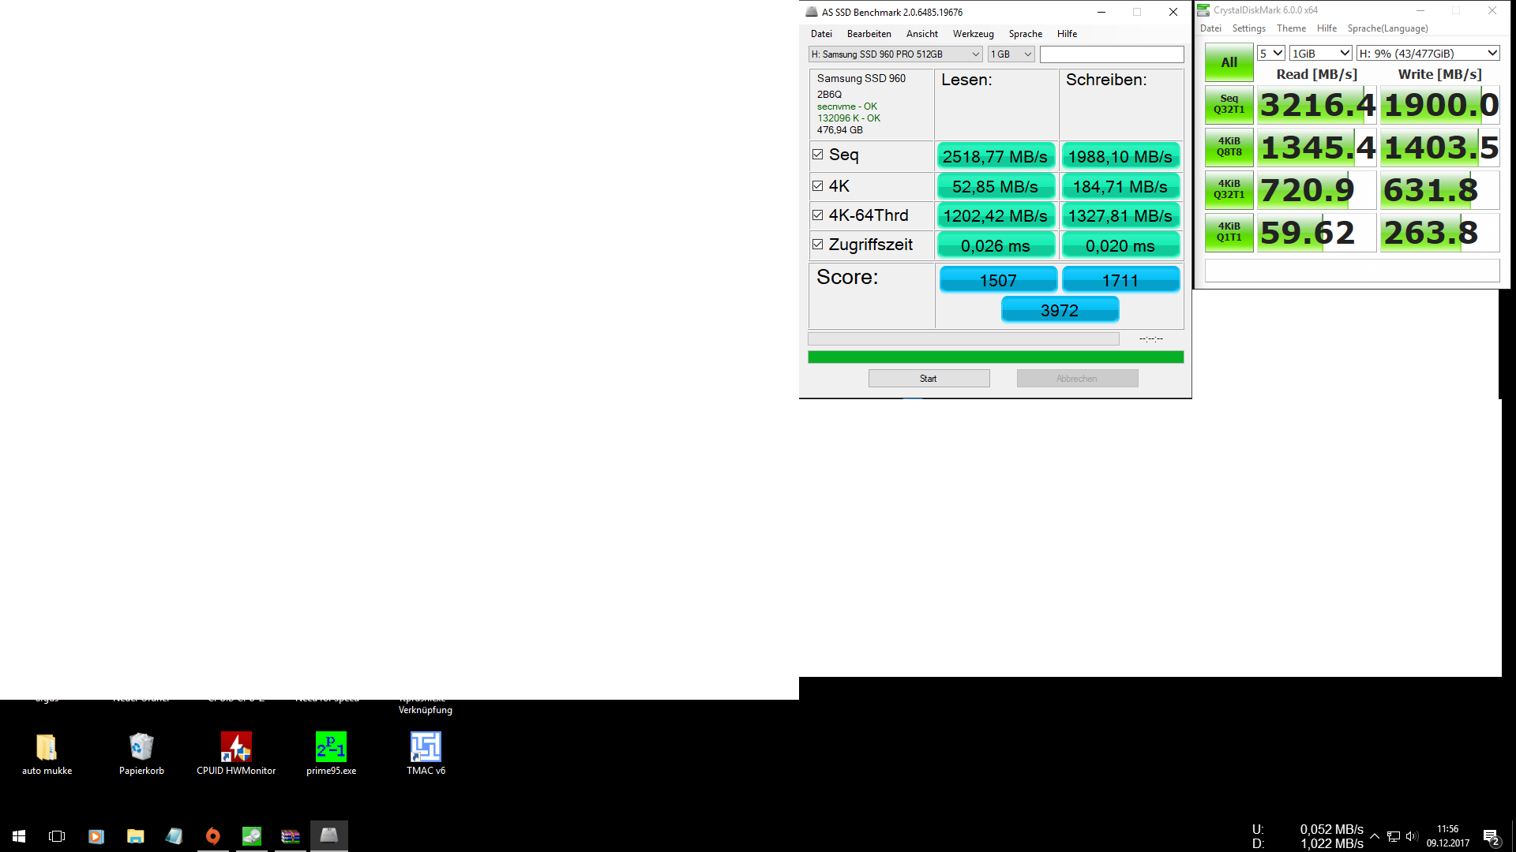The width and height of the screenshot is (1516, 852).
Task: Click the total score 3972
Action: (x=1060, y=310)
